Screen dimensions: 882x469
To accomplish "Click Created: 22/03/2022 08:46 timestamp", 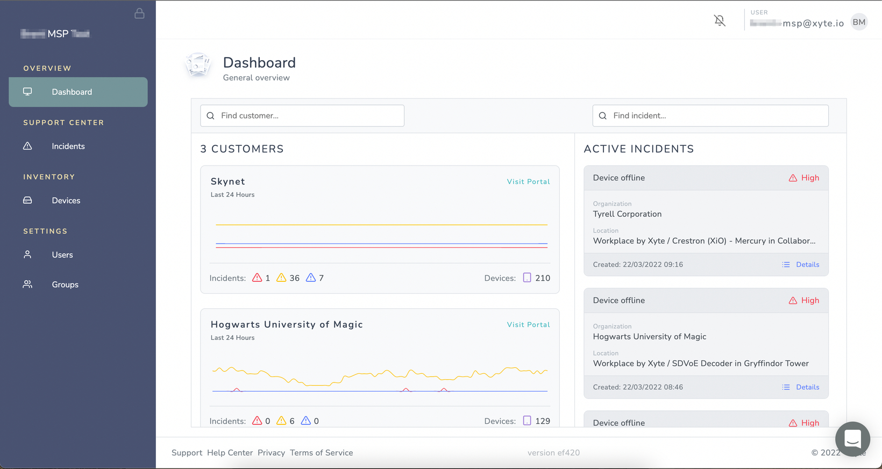I will click(638, 387).
